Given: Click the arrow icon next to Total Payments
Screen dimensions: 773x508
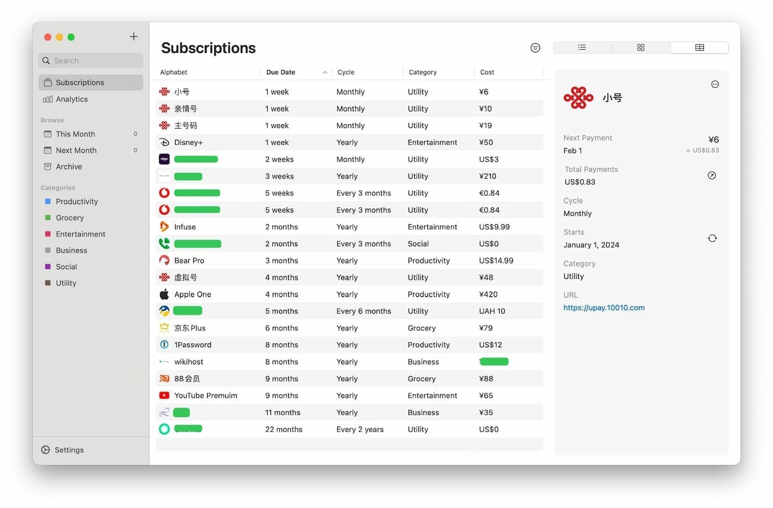Looking at the screenshot, I should coord(712,176).
